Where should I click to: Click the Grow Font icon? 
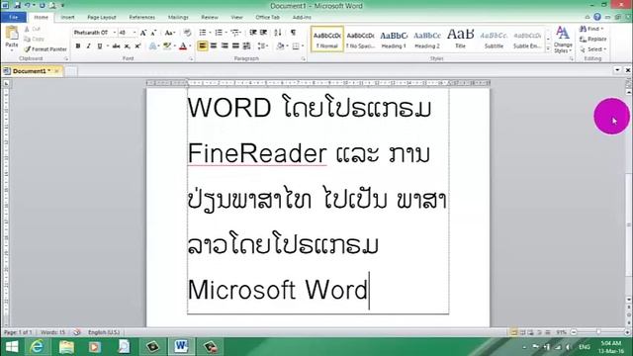point(142,33)
